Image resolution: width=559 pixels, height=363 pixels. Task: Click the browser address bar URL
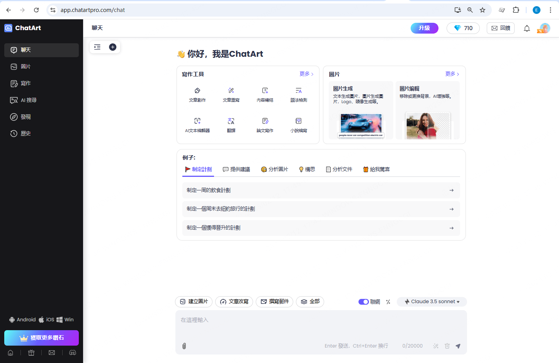click(x=93, y=10)
